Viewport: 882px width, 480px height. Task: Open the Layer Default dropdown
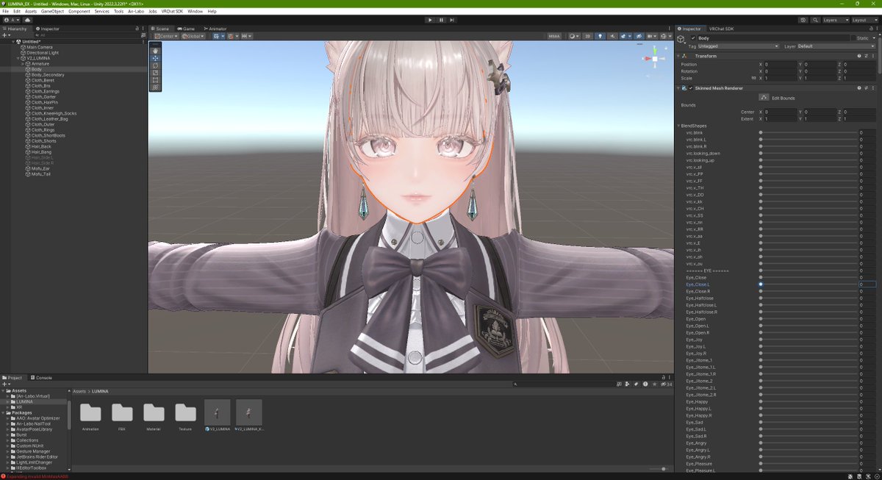point(836,46)
